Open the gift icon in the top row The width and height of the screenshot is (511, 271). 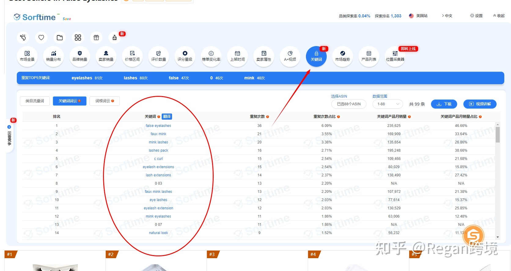coord(96,38)
